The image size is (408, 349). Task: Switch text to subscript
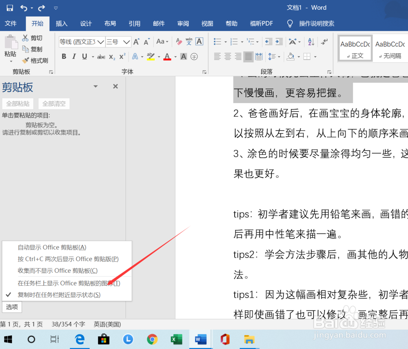click(x=113, y=56)
